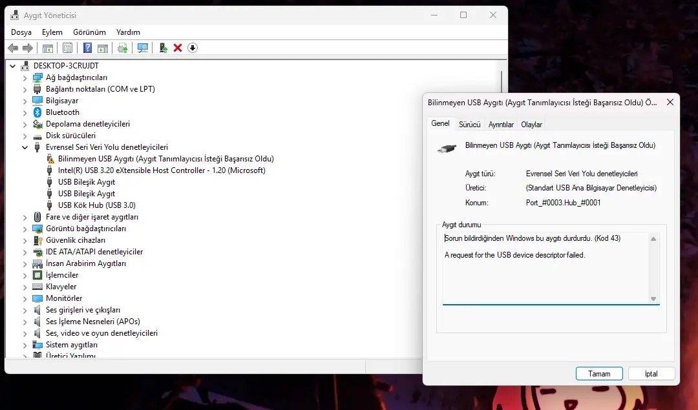The width and height of the screenshot is (698, 410).
Task: Click the red X Uninstall device icon
Action: pos(178,48)
